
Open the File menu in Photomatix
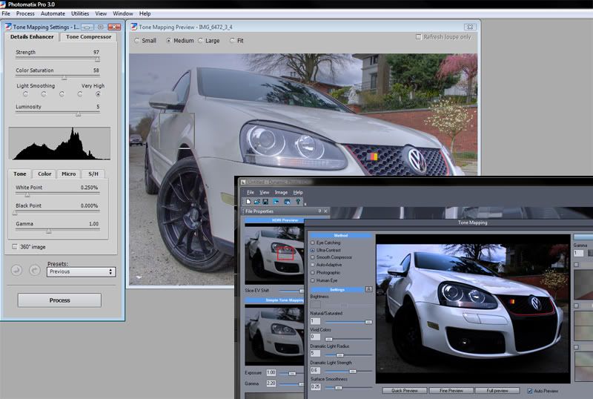[x=6, y=13]
